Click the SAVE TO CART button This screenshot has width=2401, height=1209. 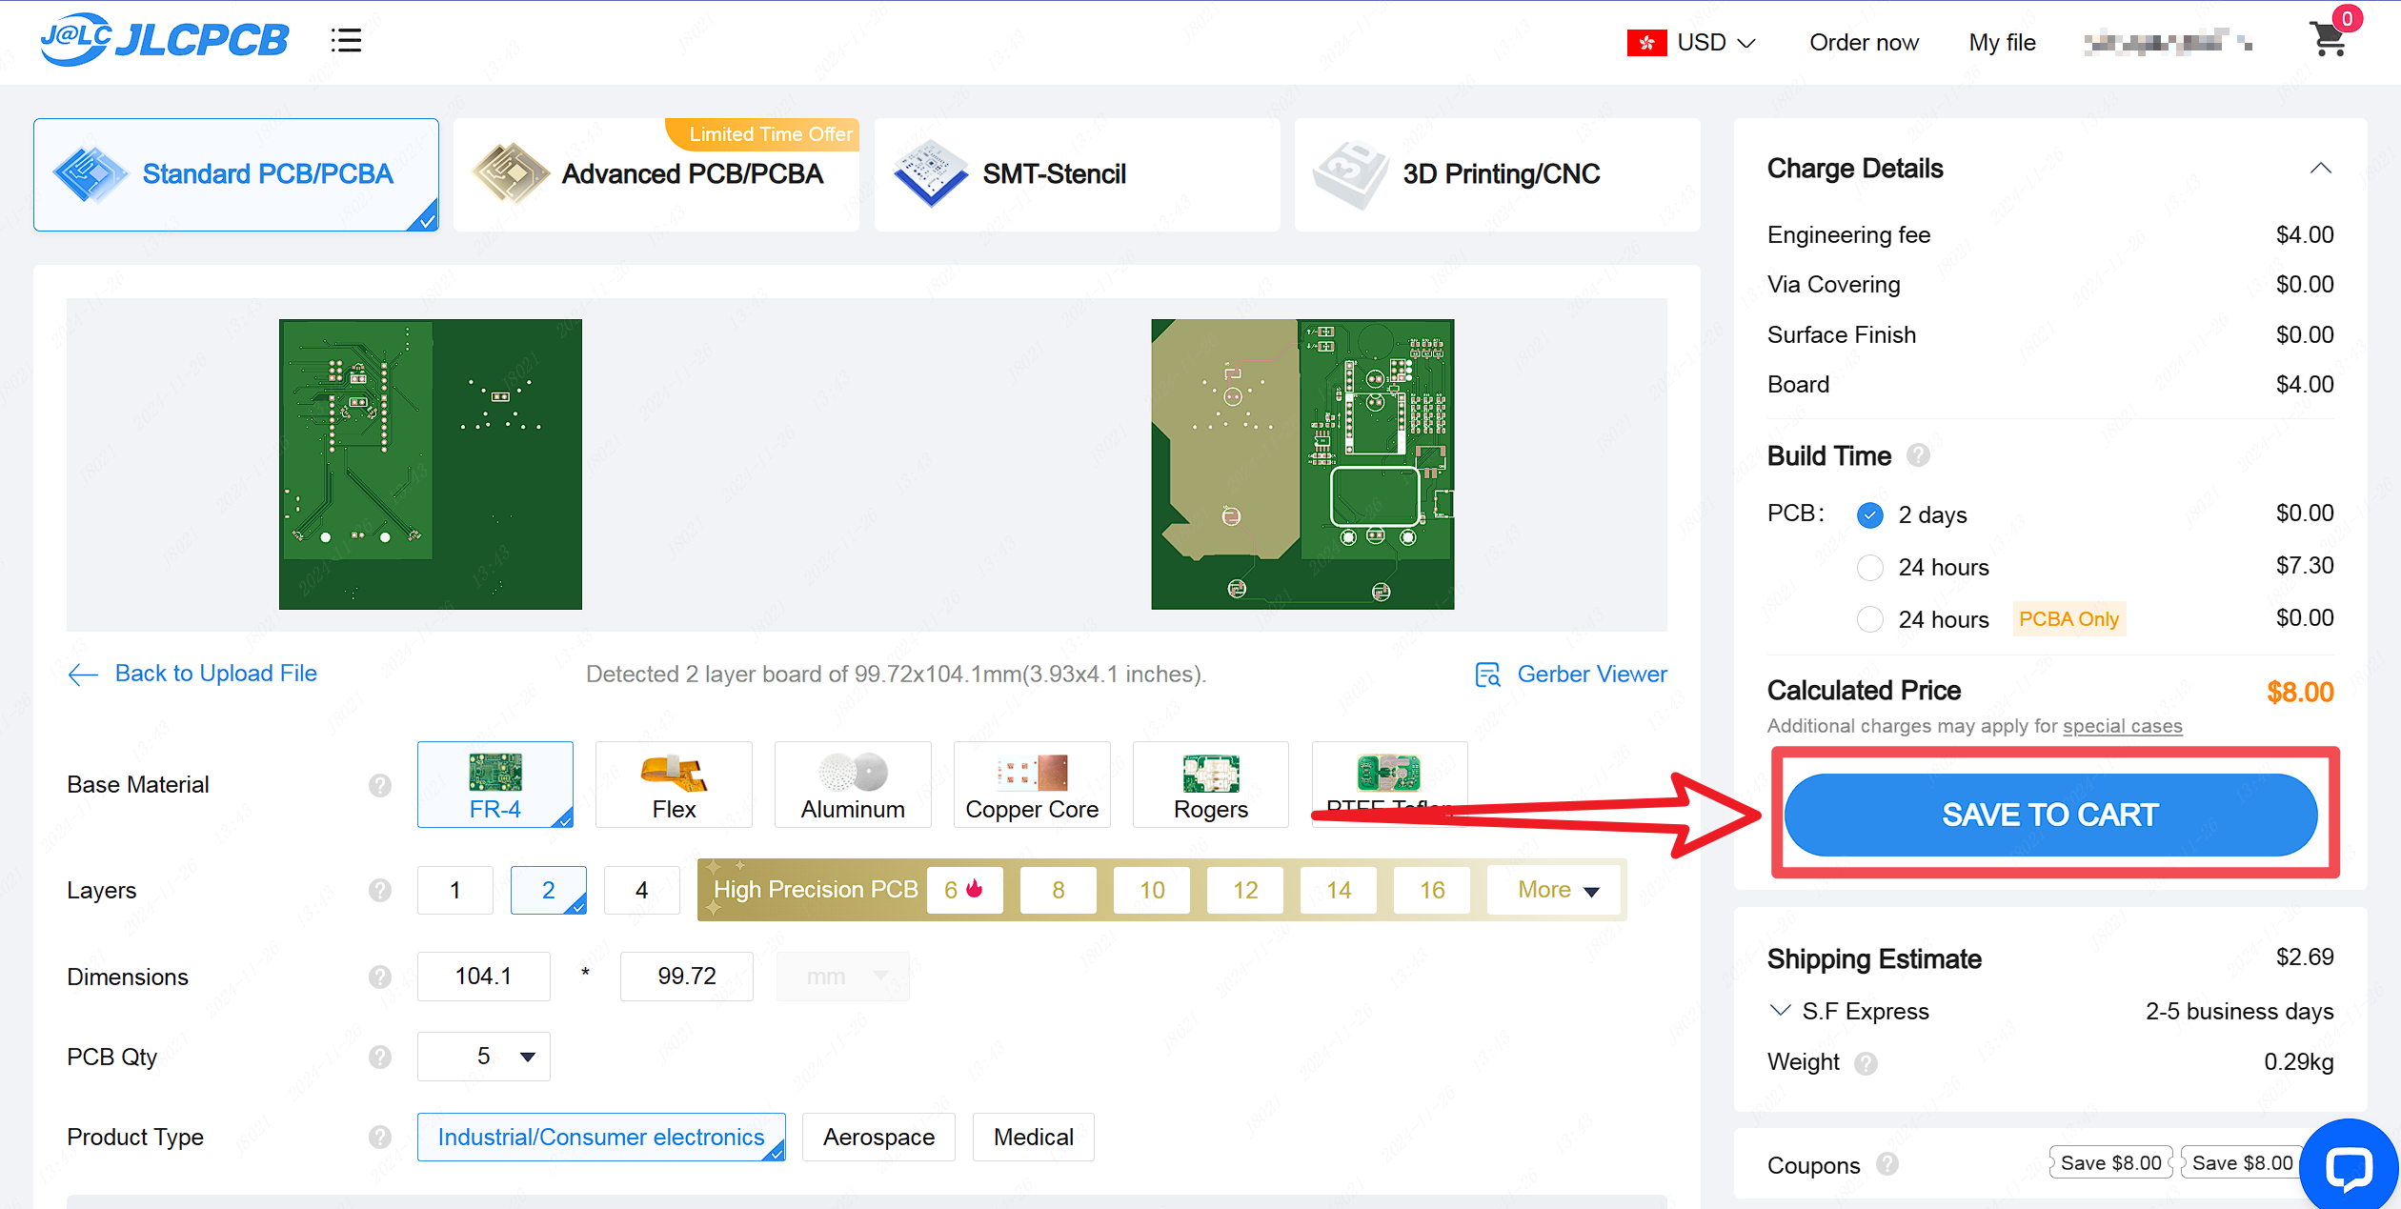[2049, 815]
